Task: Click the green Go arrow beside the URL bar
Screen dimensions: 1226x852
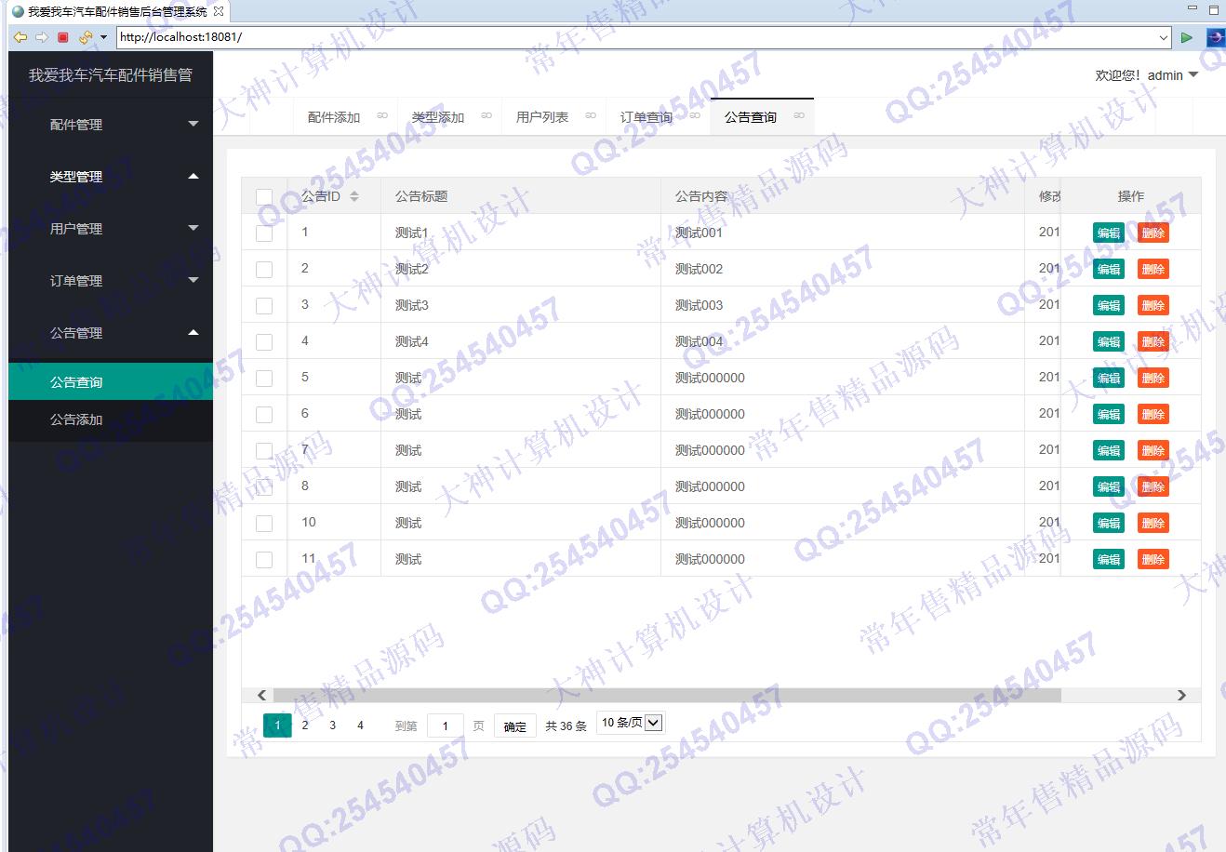Action: tap(1187, 37)
